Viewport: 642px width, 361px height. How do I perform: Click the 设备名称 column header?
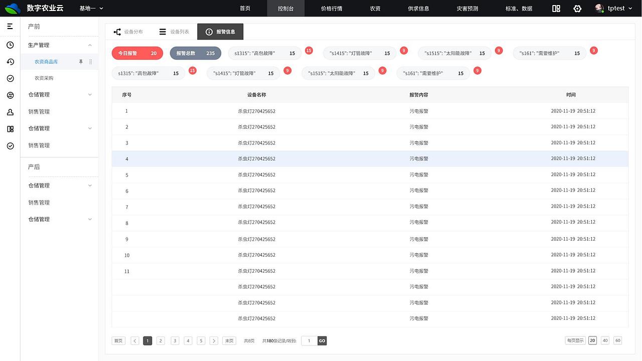coord(257,95)
